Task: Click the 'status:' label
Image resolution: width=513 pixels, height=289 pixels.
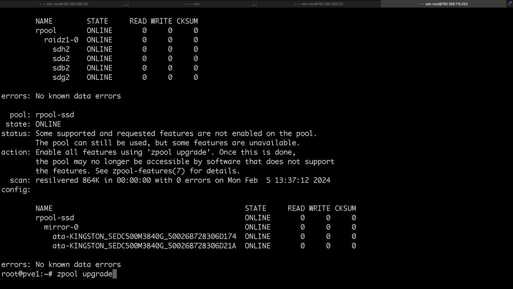Action: pyautogui.click(x=16, y=134)
